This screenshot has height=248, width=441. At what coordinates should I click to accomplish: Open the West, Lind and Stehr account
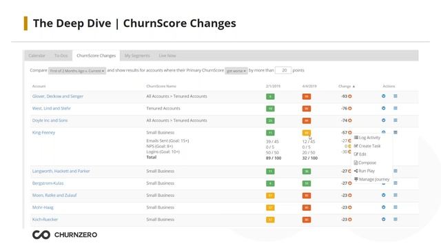click(52, 108)
